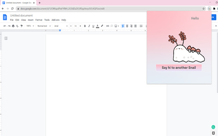The image size is (218, 136).
Task: Decrease font size with minus button
Action: click(71, 26)
